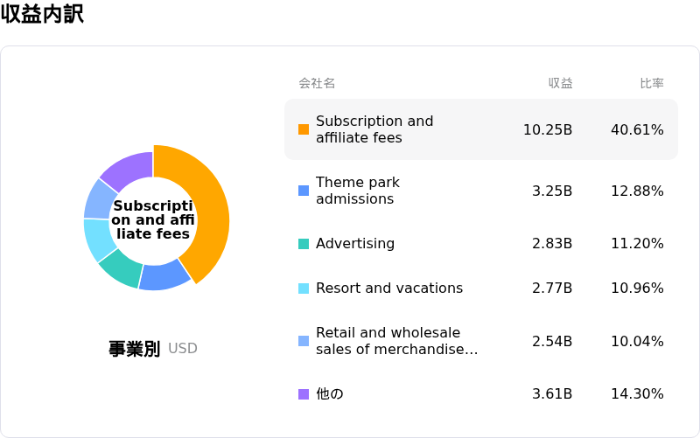Select the Resort and vacations row label
700x438 pixels.
pyautogui.click(x=389, y=289)
